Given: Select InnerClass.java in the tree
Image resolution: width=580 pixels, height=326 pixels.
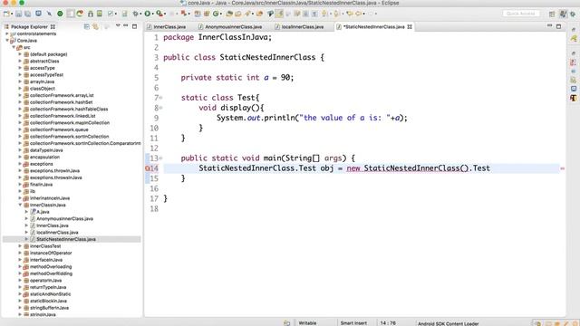Looking at the screenshot, I should (x=53, y=225).
